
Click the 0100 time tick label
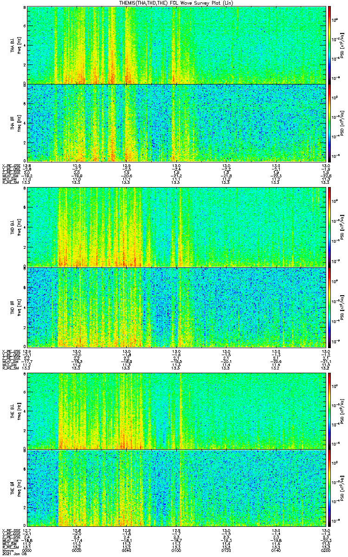point(176,550)
